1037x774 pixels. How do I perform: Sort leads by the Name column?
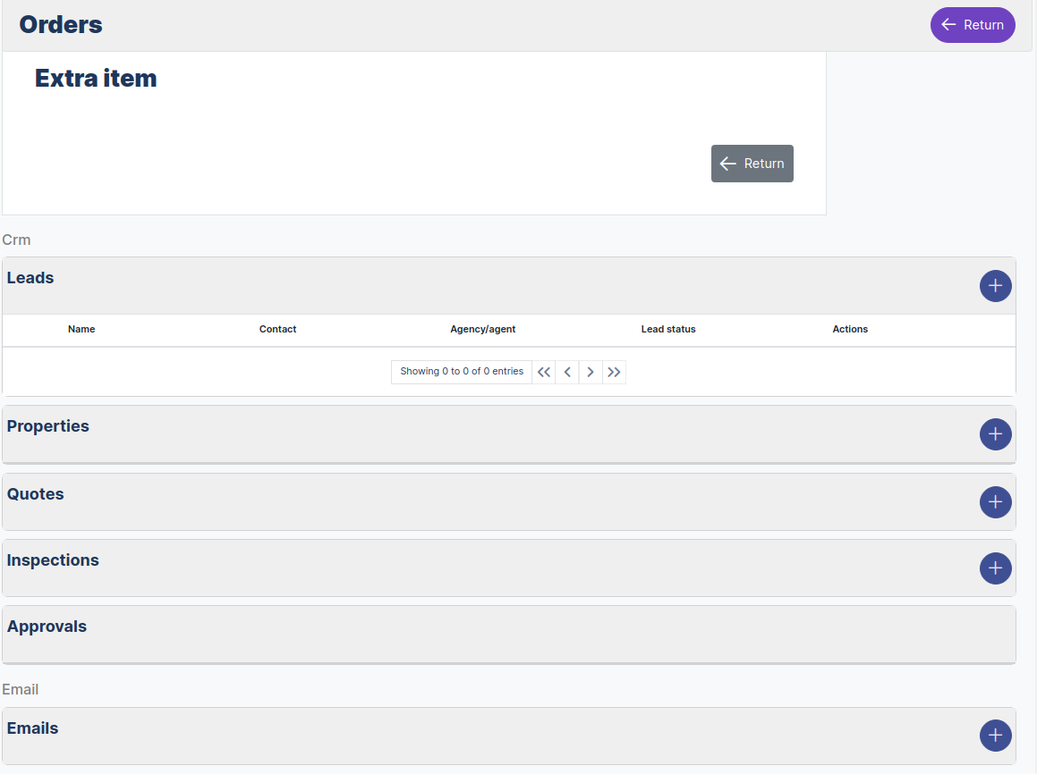click(x=81, y=329)
